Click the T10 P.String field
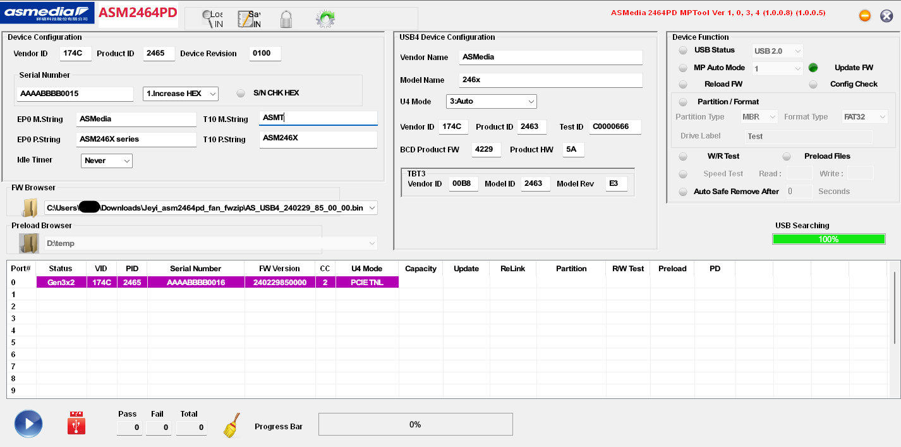The height and width of the screenshot is (447, 901). click(318, 140)
